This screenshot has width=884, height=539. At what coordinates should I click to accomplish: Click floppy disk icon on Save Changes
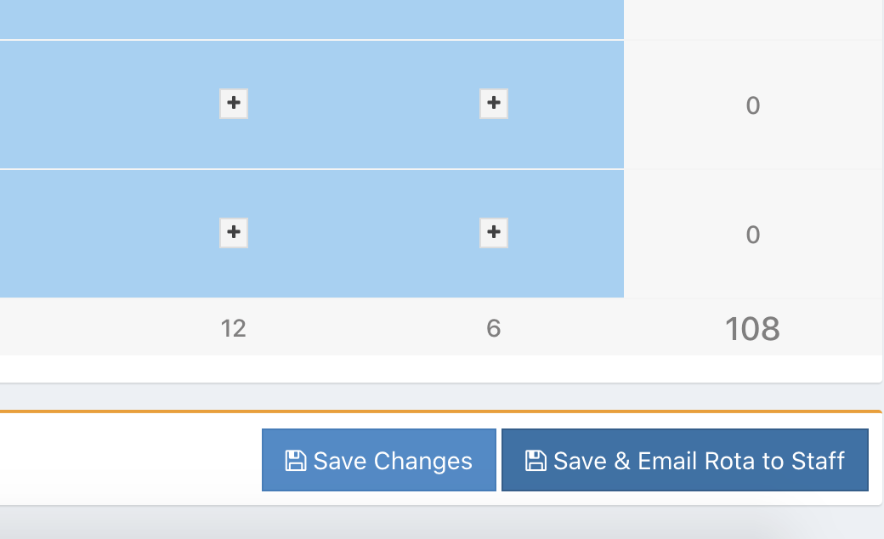point(295,461)
